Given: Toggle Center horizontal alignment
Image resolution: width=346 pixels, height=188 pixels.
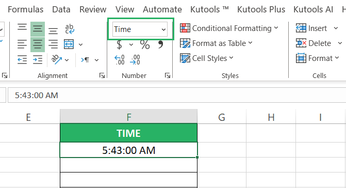Looking at the screenshot, I should tap(38, 44).
